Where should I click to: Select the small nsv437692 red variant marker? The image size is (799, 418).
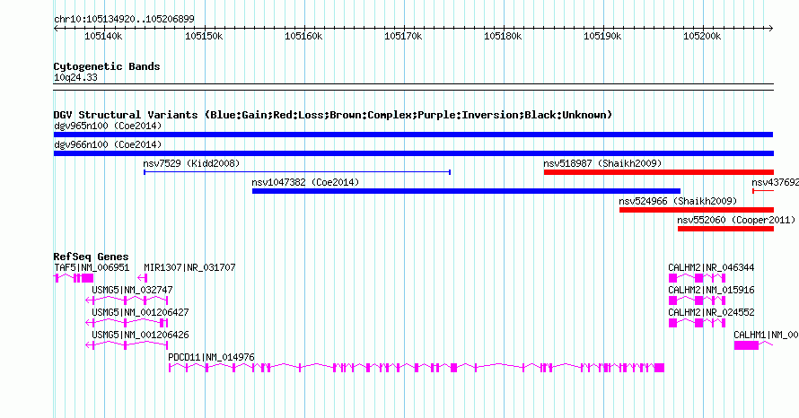[x=763, y=191]
